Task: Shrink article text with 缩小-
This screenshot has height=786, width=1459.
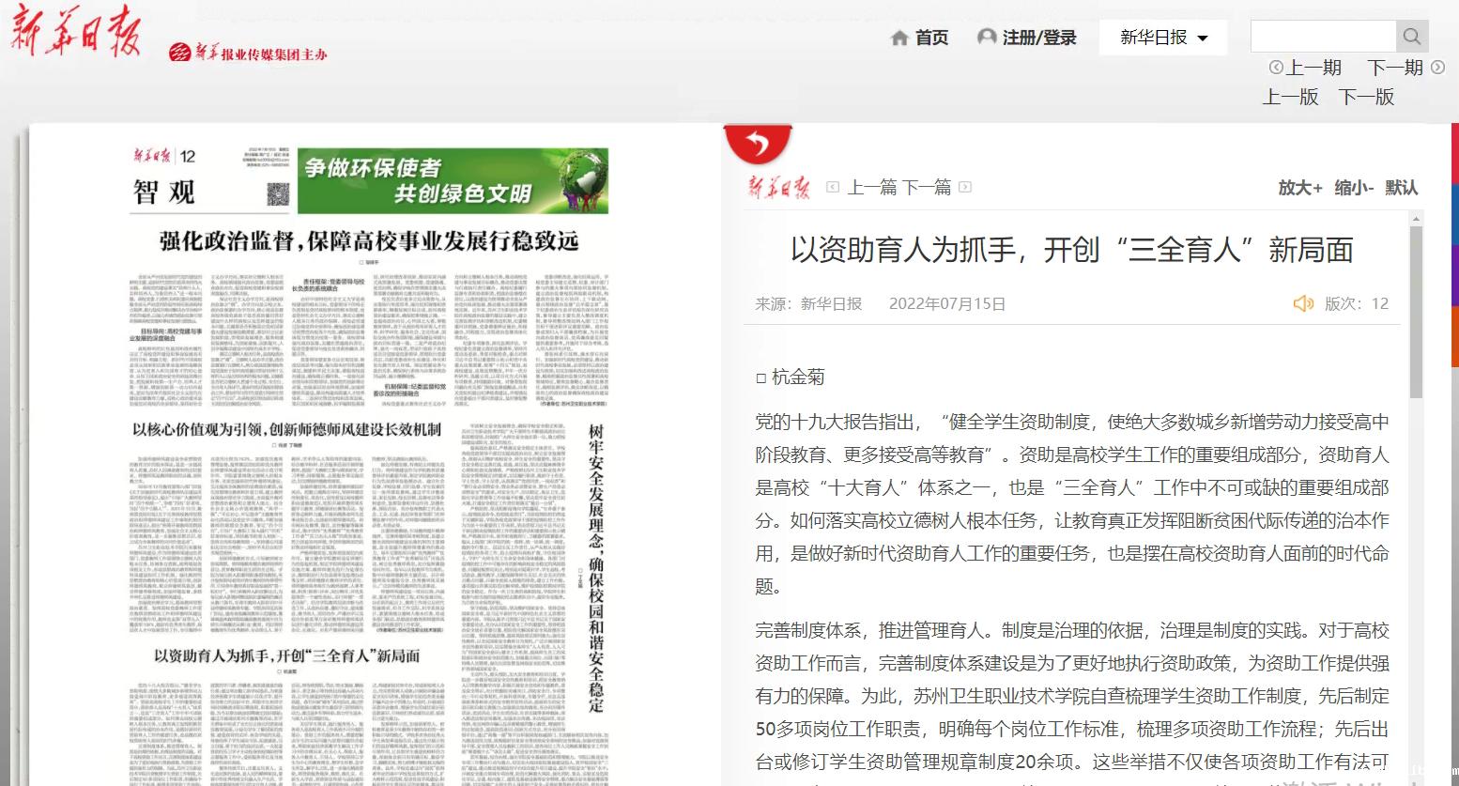Action: point(1353,188)
